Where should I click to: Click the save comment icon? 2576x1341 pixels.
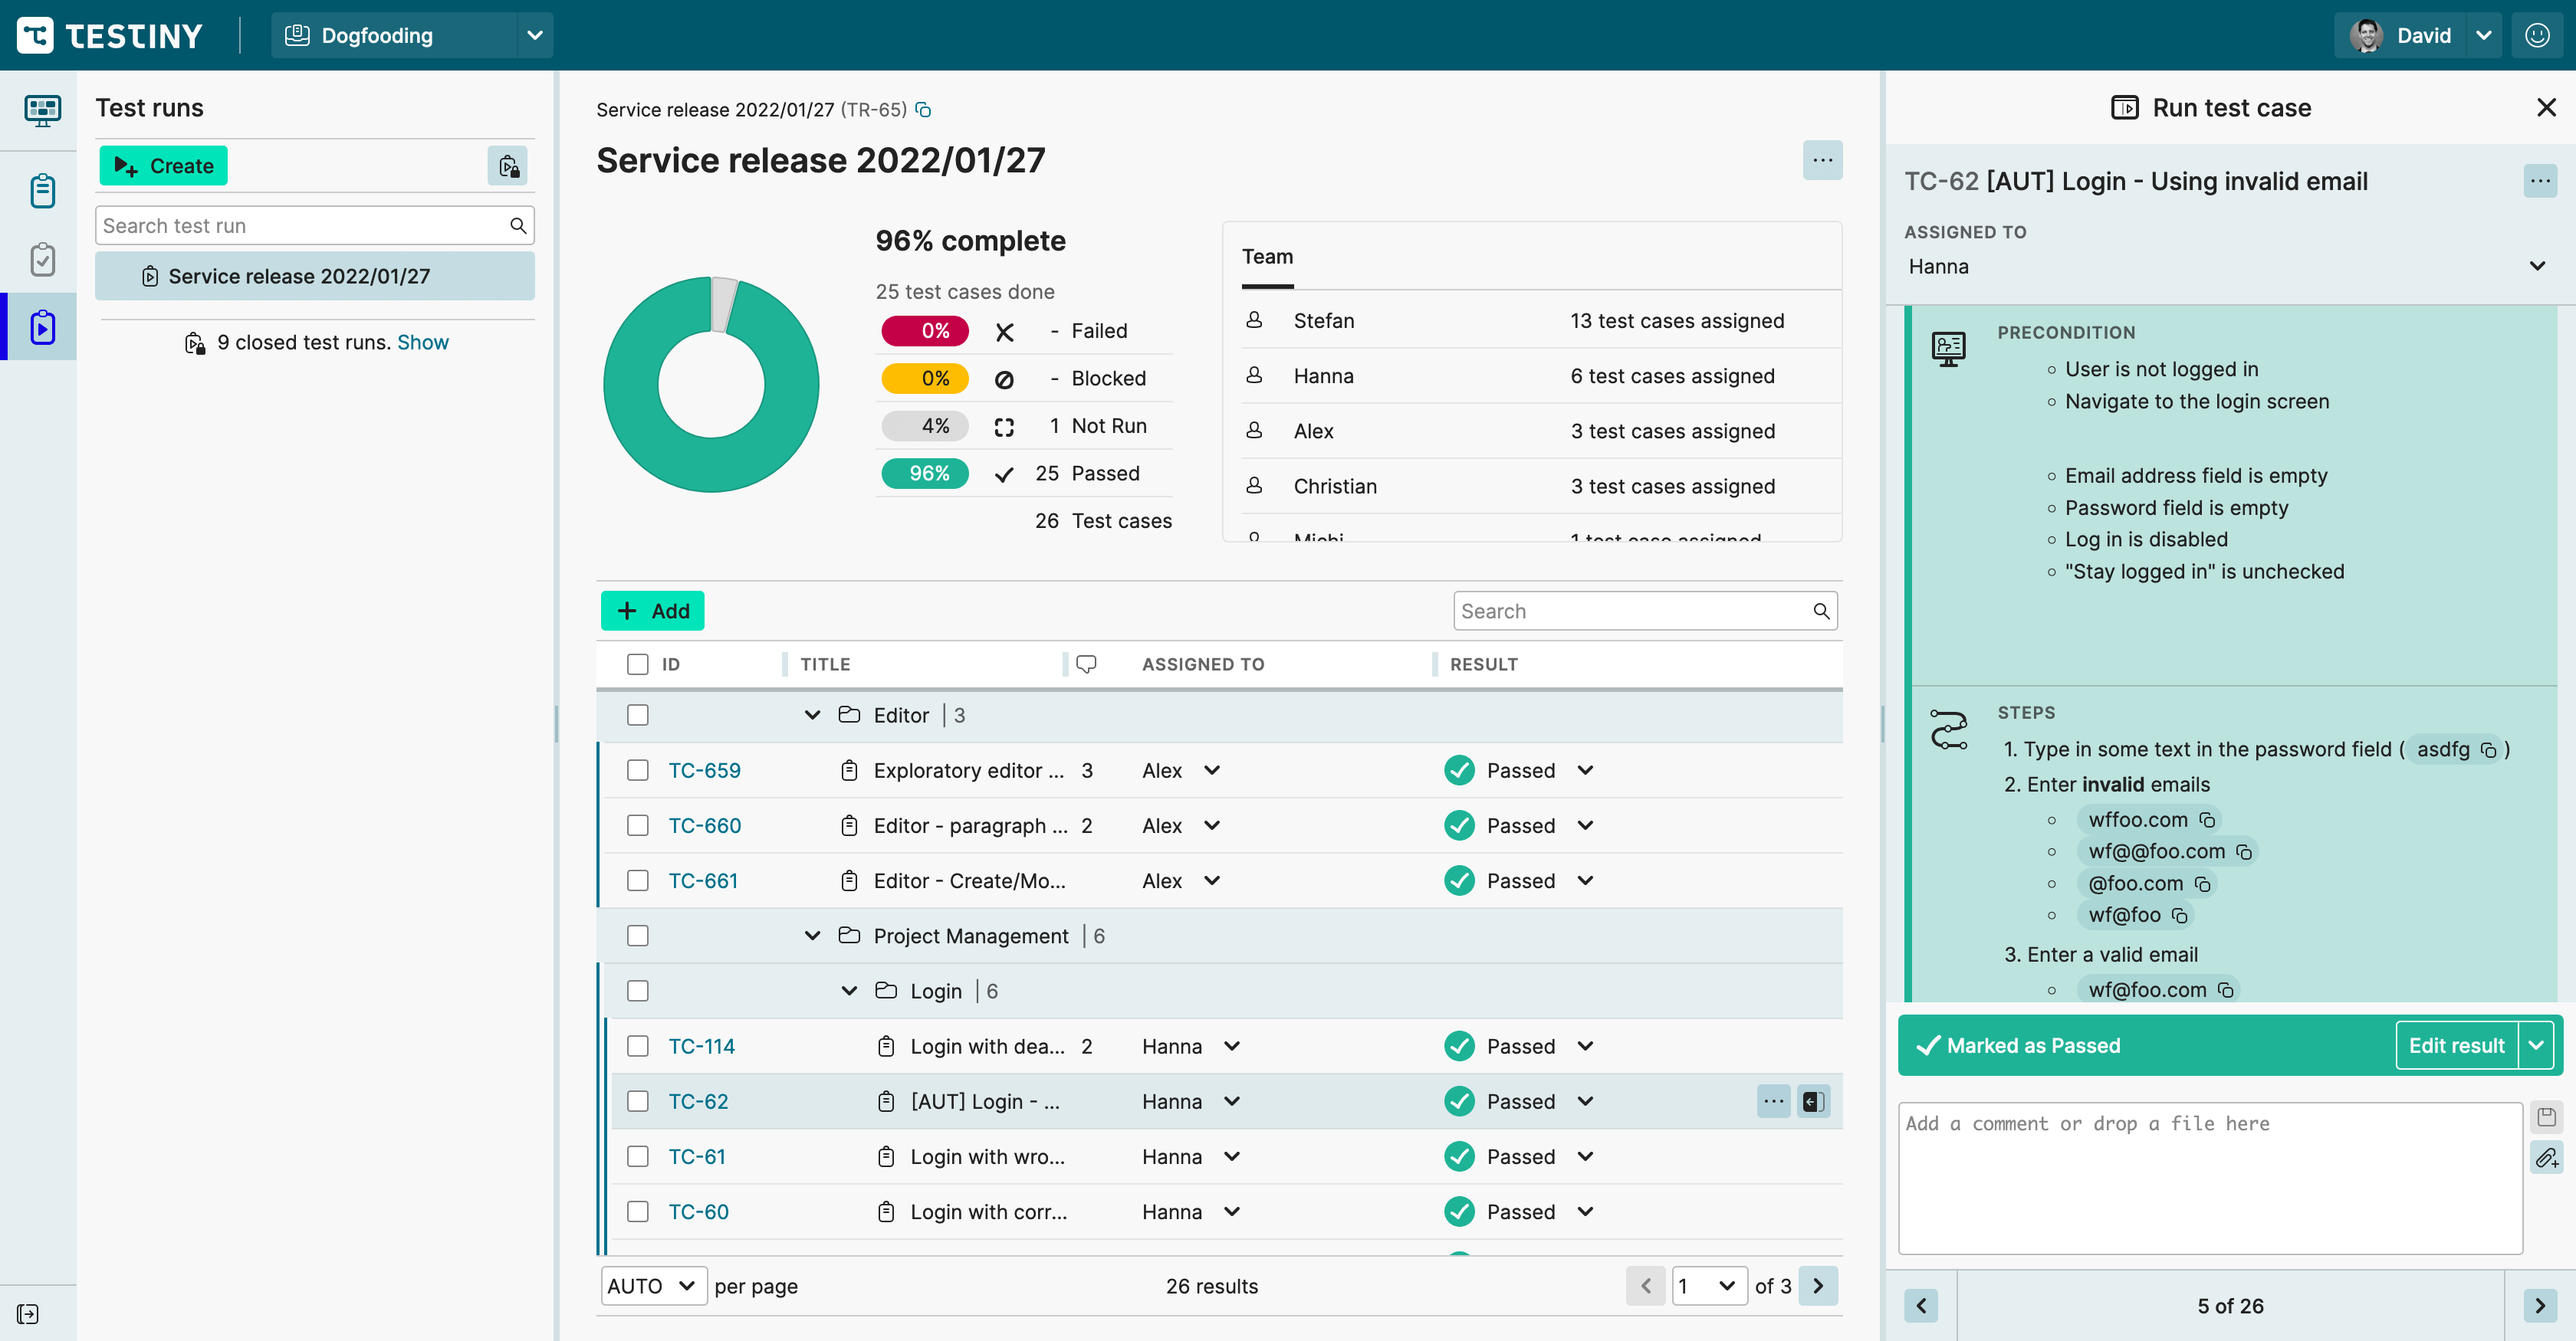coord(2545,1117)
